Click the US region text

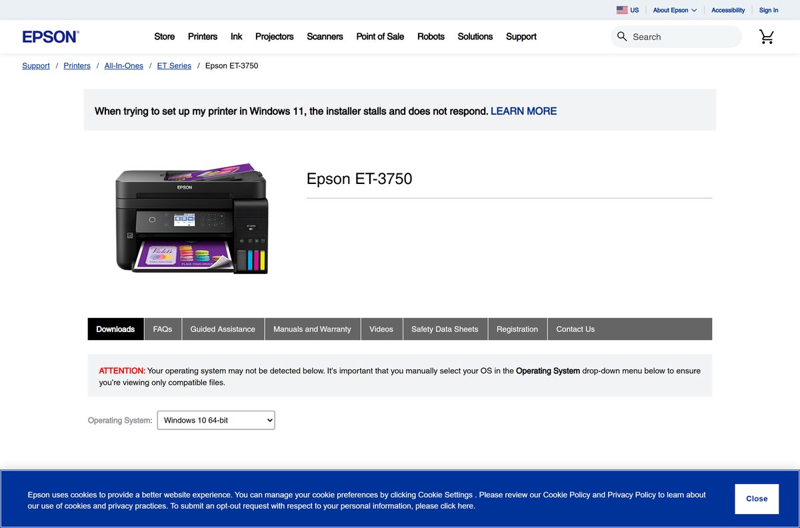pyautogui.click(x=635, y=10)
